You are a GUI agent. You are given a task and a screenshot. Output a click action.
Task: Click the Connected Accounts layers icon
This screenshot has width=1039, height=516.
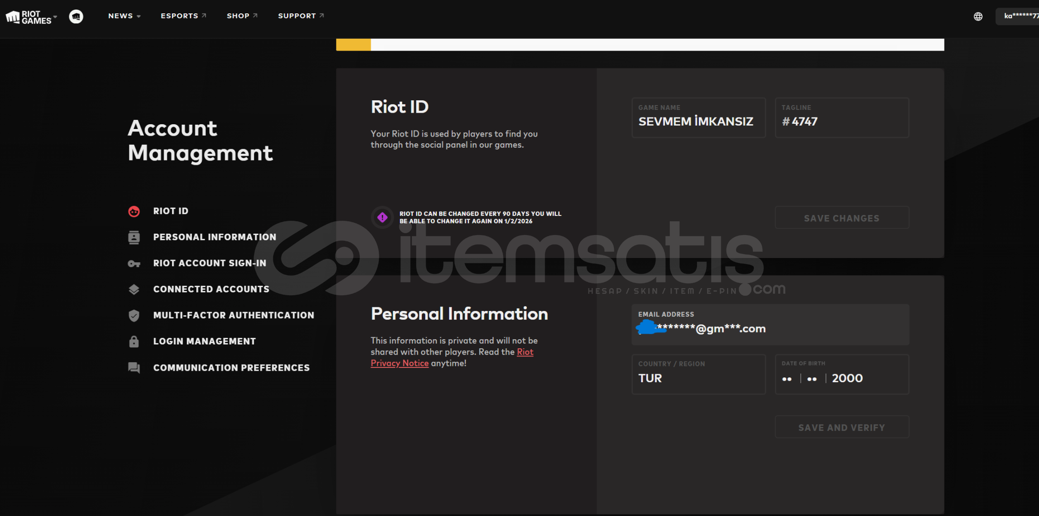134,289
